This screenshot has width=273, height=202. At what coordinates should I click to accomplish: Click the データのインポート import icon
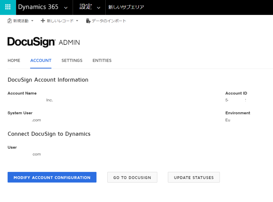point(88,21)
